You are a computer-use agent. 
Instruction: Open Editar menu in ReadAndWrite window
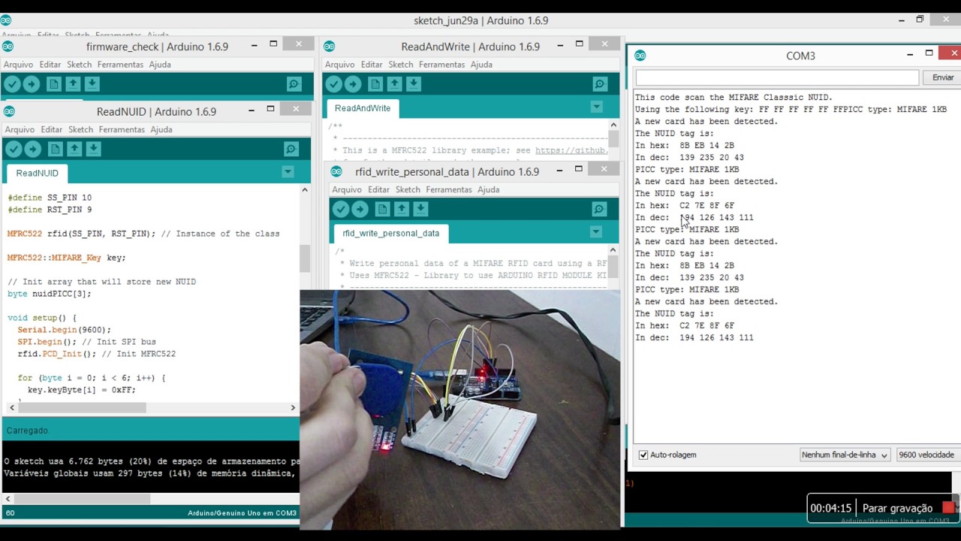point(372,65)
